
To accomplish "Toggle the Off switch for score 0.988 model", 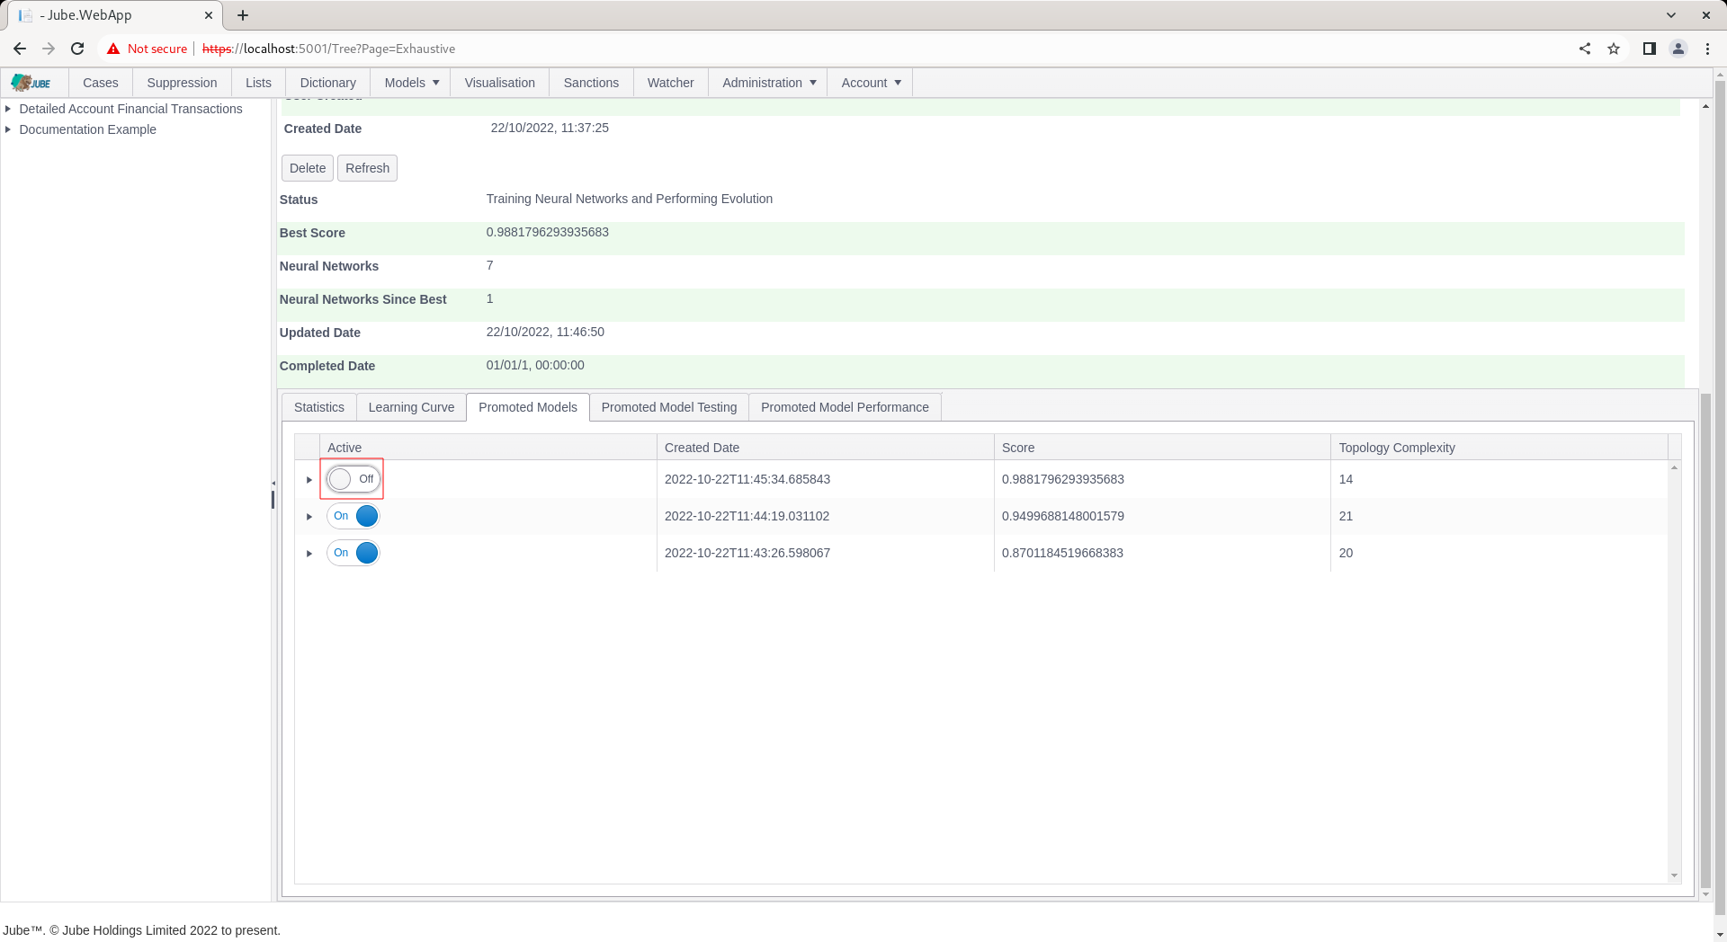I will pos(353,479).
